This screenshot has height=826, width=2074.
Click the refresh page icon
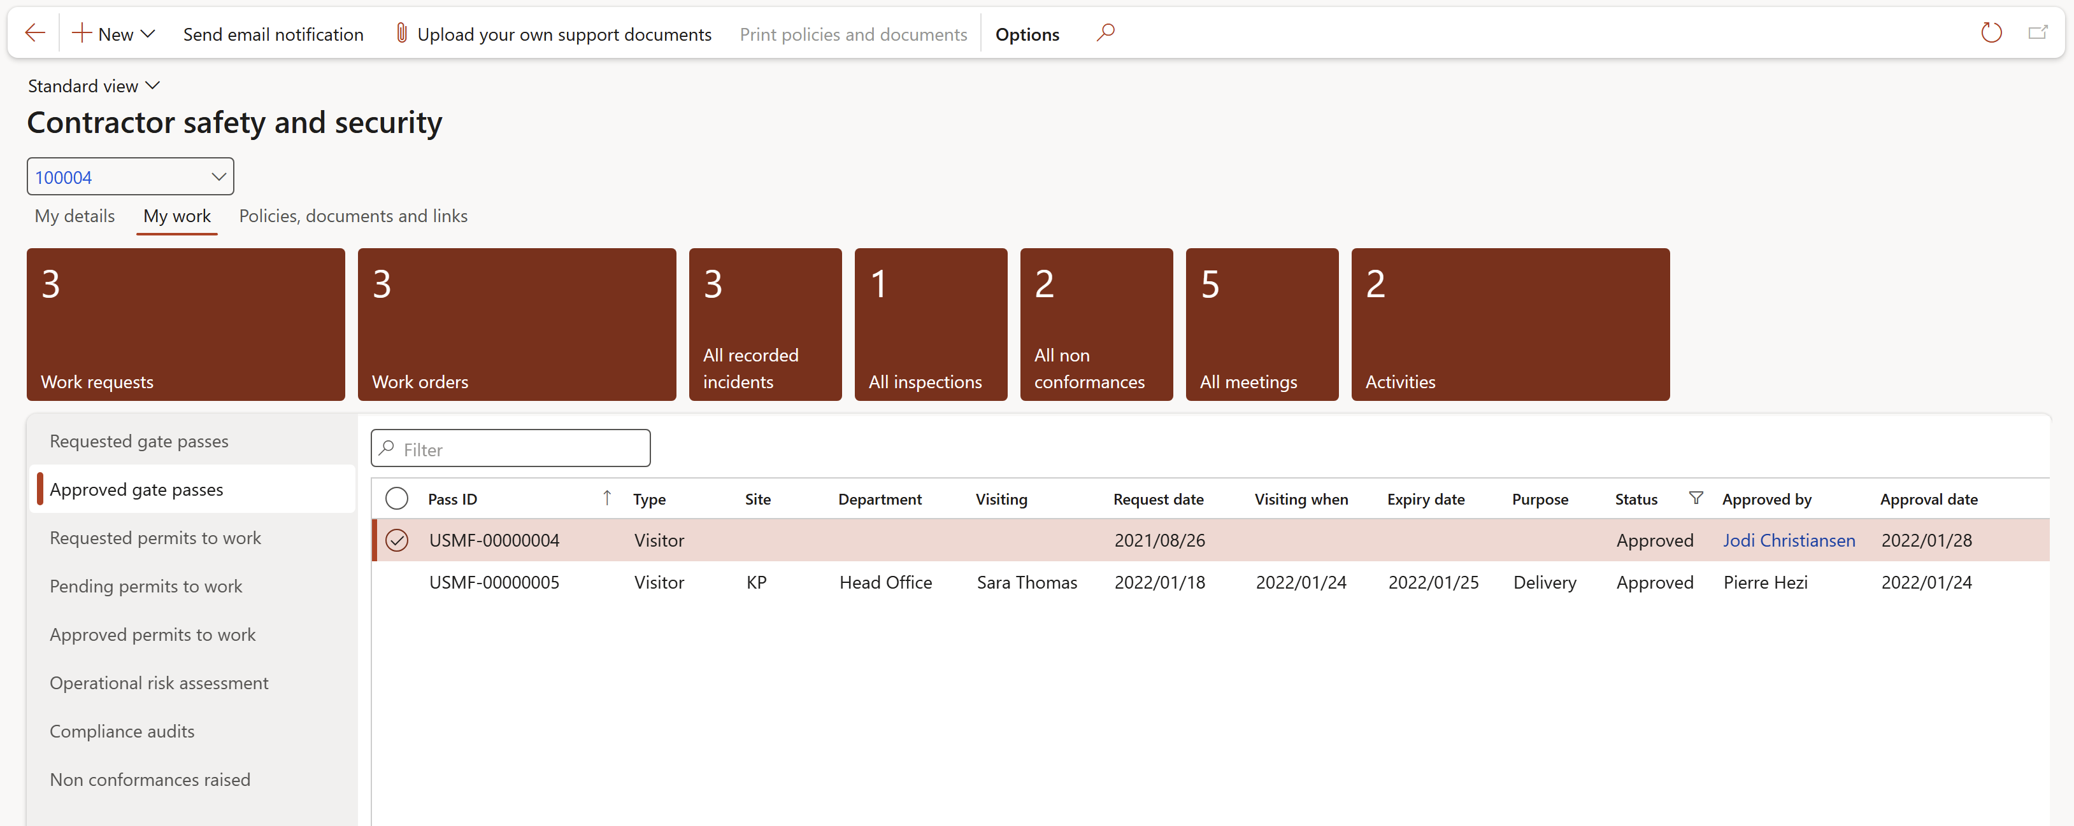pos(1991,33)
